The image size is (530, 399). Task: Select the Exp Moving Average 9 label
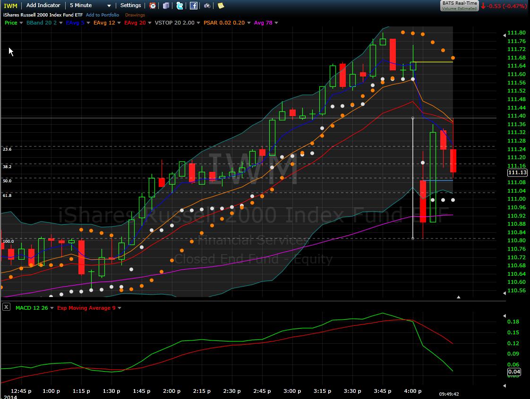(x=86, y=308)
